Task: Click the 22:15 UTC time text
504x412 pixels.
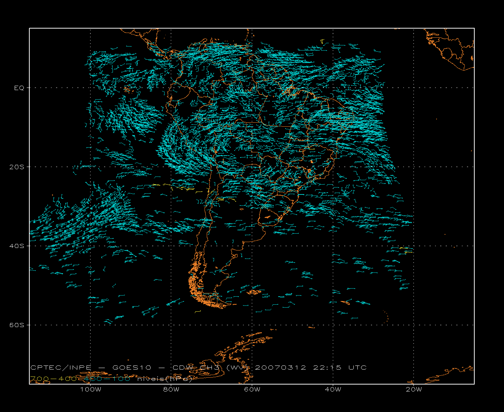Action: tap(340, 367)
